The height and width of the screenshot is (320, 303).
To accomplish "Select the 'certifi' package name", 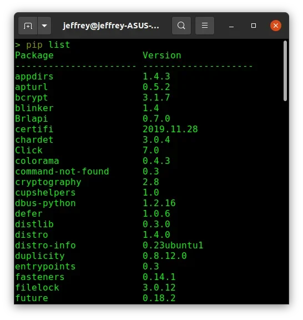I will 34,129.
